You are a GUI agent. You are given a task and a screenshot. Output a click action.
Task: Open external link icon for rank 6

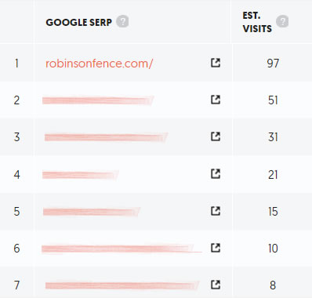(216, 248)
